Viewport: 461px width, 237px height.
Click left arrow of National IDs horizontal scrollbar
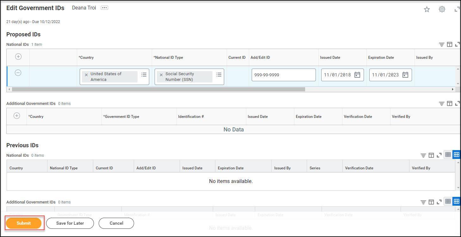9,89
